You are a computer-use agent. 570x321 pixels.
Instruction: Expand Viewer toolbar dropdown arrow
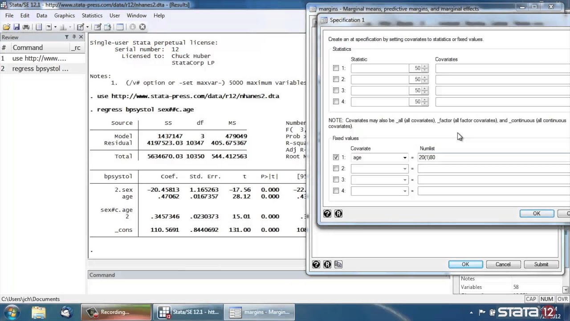click(x=55, y=27)
